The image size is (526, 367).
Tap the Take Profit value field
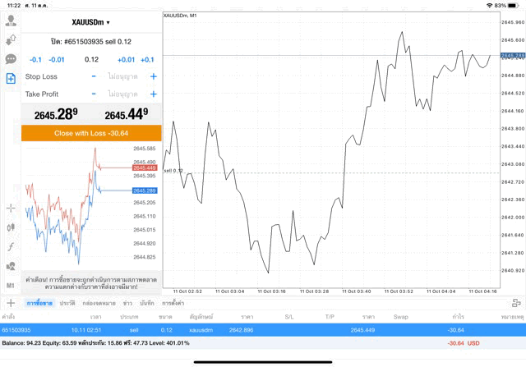point(123,94)
